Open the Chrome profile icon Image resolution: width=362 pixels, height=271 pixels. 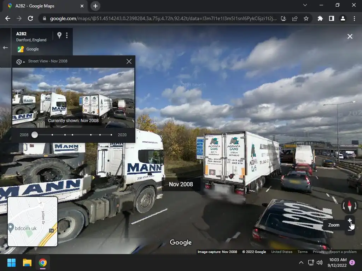tap(343, 18)
